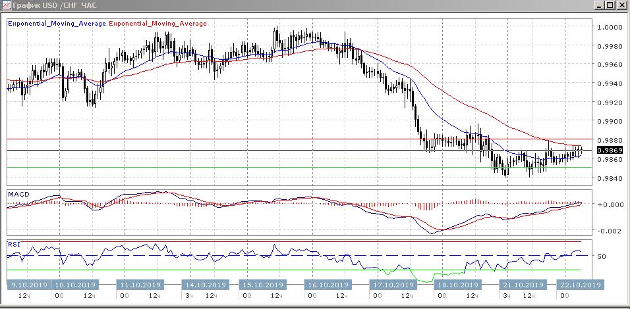The height and width of the screenshot is (309, 630).
Task: Select the 17.10.2019 date marker
Action: 393,285
